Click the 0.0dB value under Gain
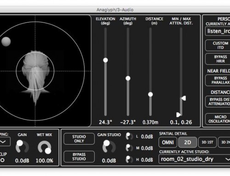 click(22, 160)
